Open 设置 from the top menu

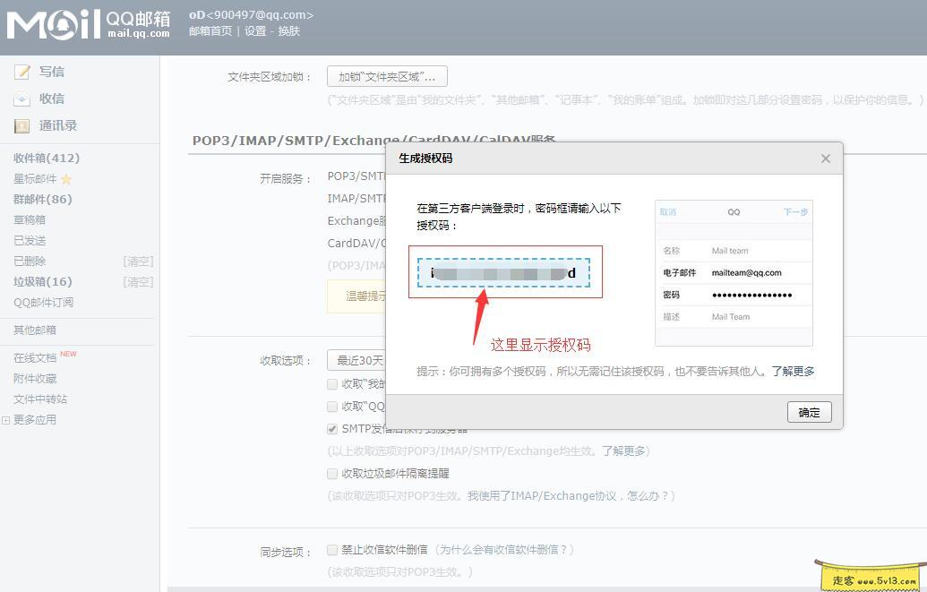point(253,30)
